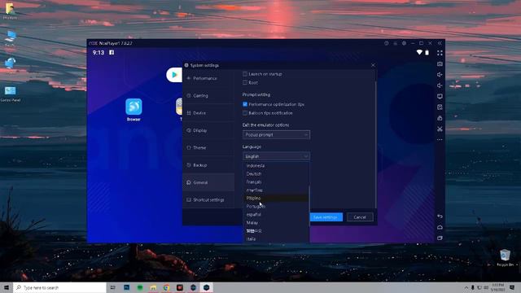Open the Performance settings tab
Screen dimensions: 521x293
click(208, 78)
